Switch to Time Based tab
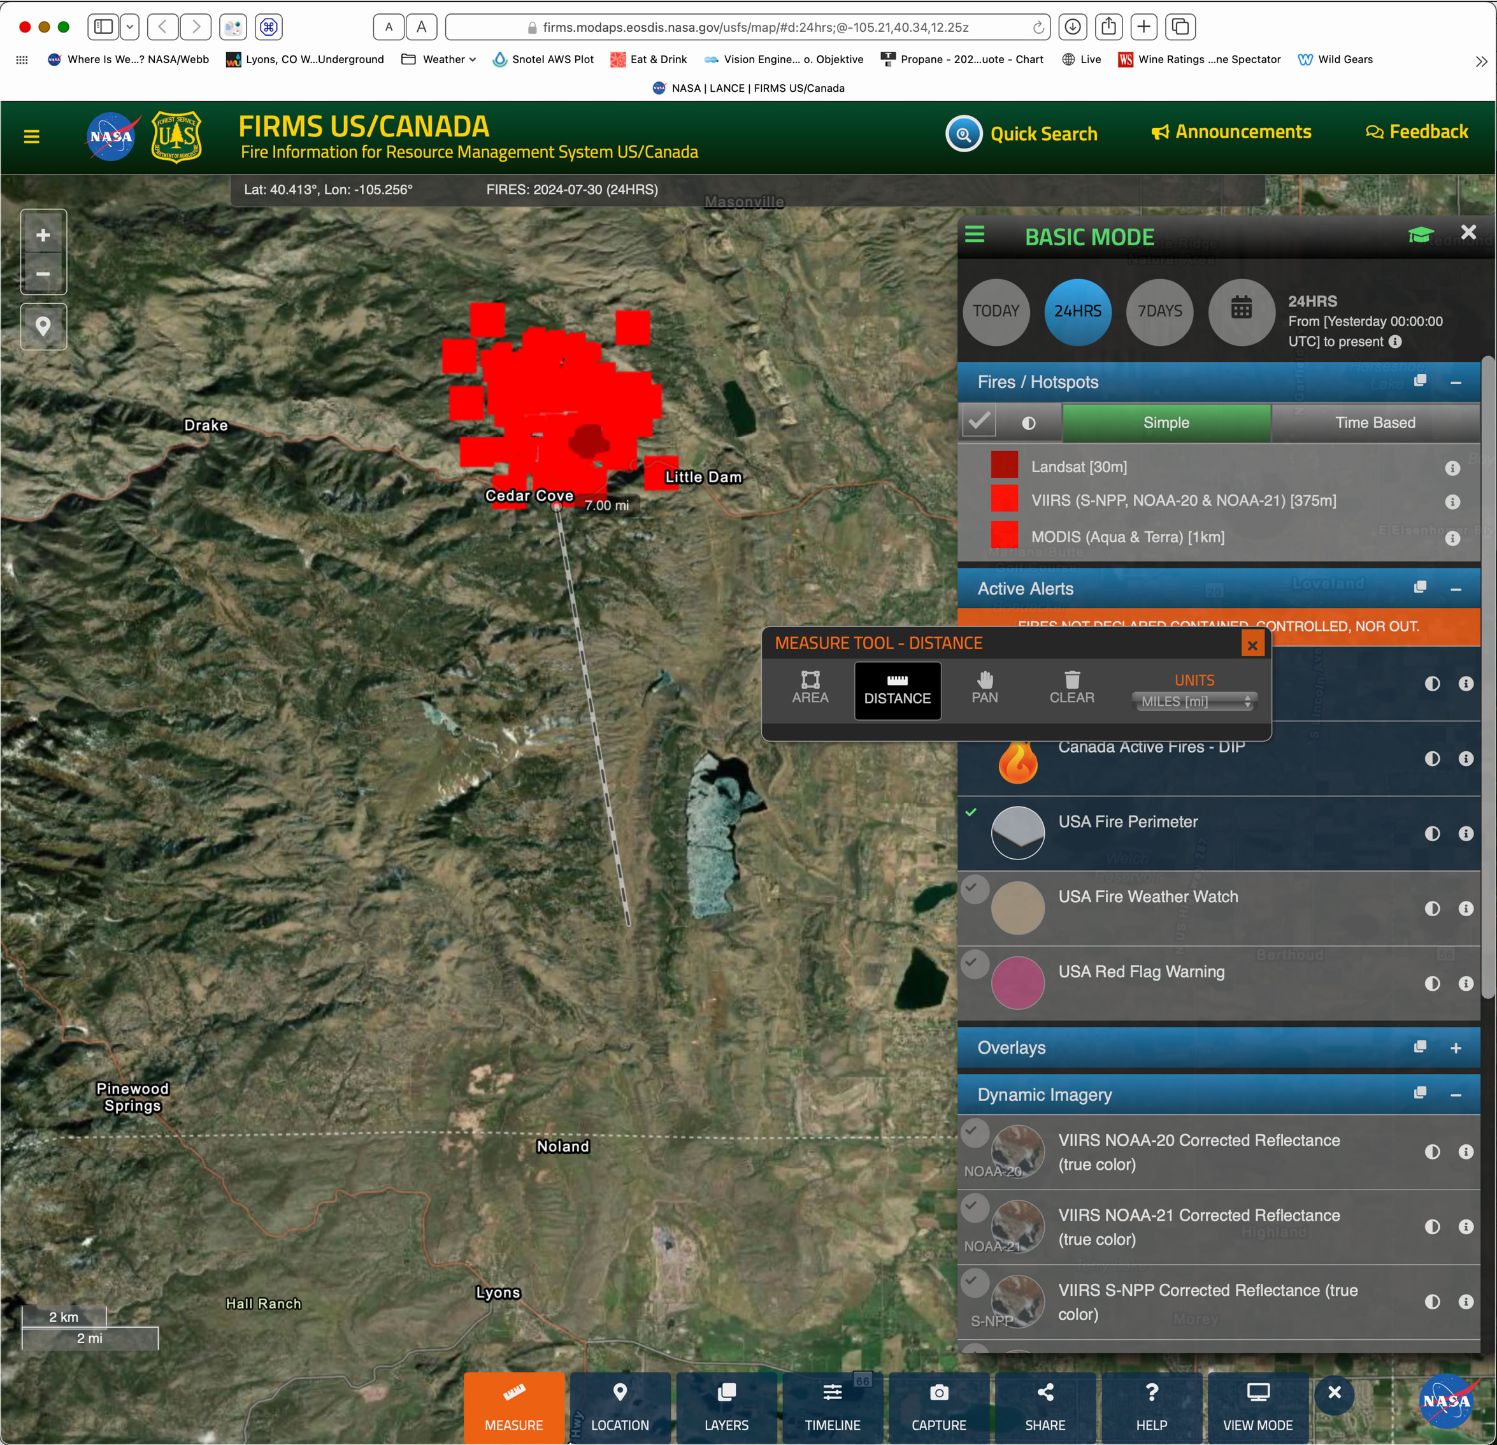 pyautogui.click(x=1375, y=423)
